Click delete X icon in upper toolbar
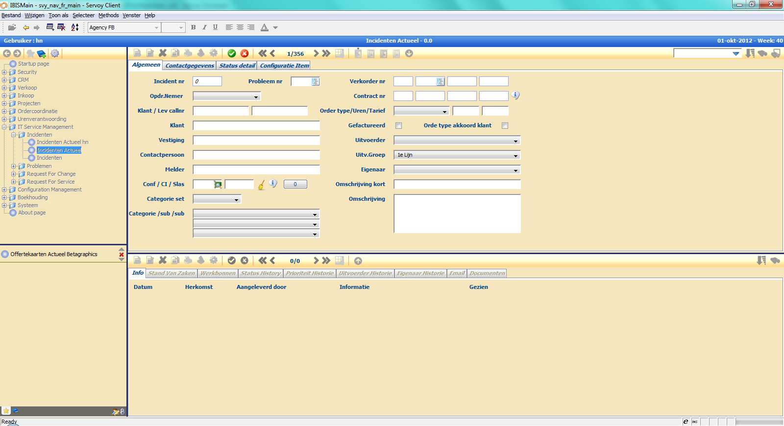Viewport: 784px width, 426px height. (x=163, y=53)
